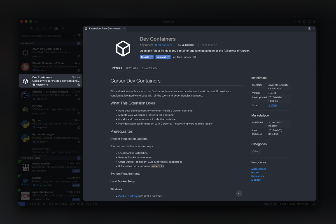
Task: Click the Uninstall button
Action: pos(161,57)
